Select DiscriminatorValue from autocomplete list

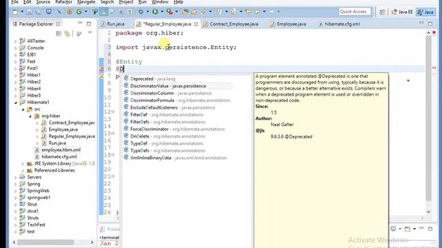pos(178,86)
